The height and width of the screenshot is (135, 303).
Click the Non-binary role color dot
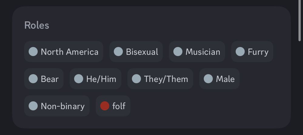[x=33, y=106]
